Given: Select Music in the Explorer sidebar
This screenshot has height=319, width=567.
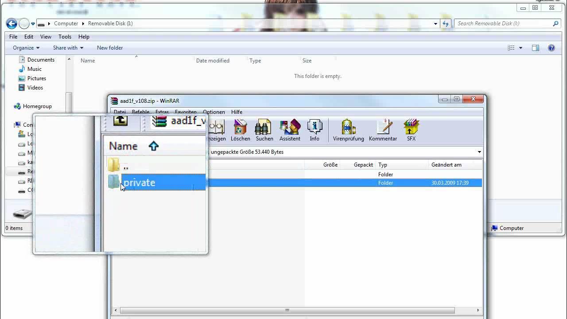Looking at the screenshot, I should click(34, 69).
